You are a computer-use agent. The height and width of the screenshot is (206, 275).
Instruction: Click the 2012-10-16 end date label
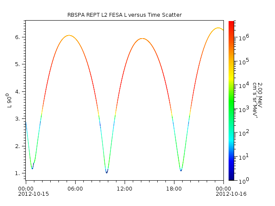click(223, 194)
